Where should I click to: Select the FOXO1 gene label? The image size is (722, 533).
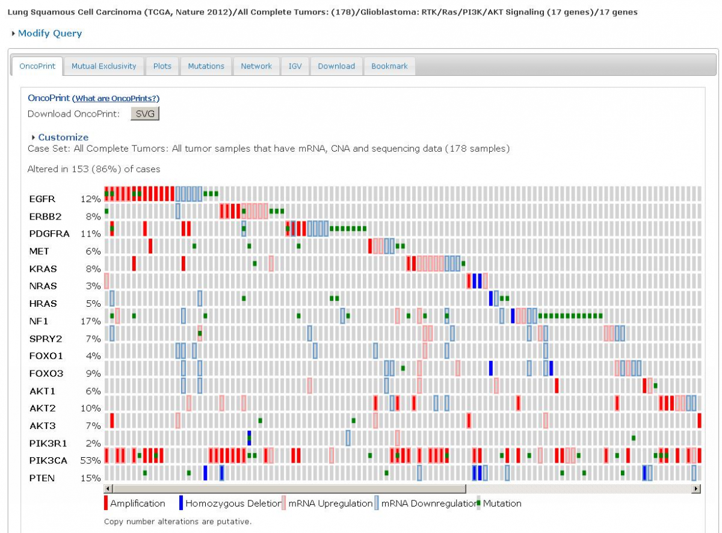pos(46,356)
